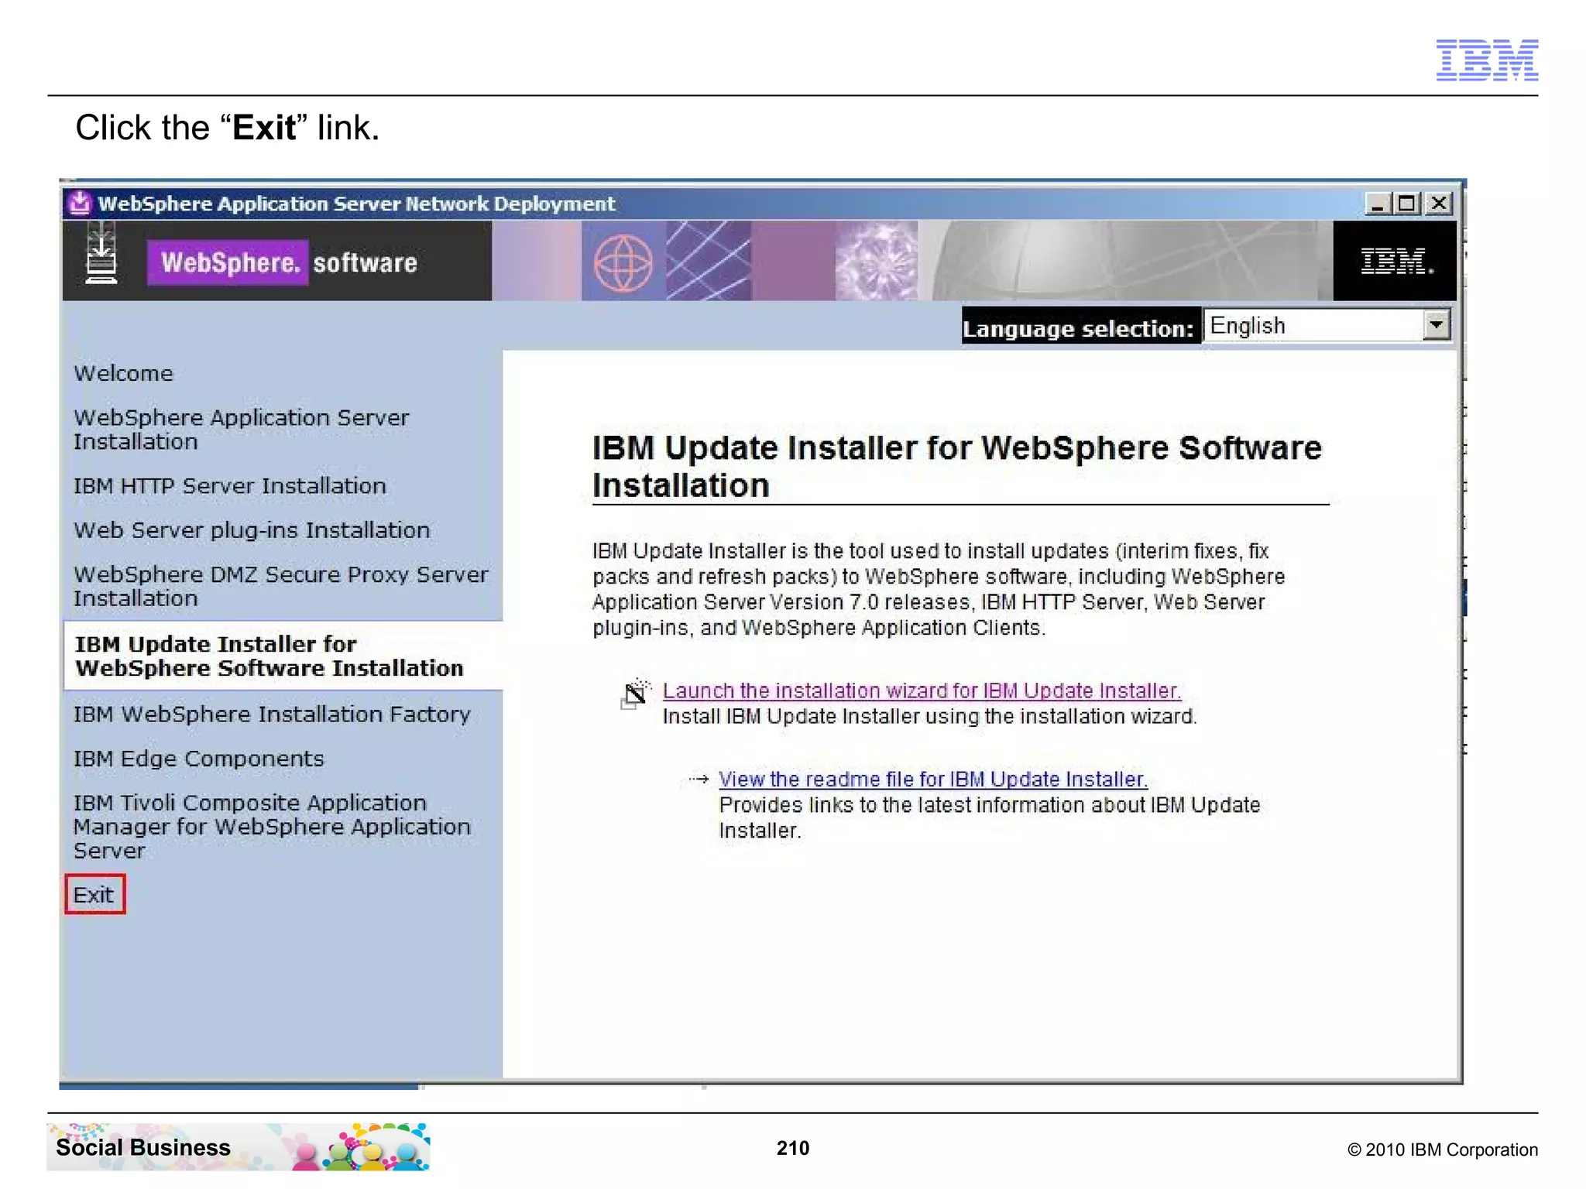The image size is (1586, 1189).
Task: Click the Social Business footer graphic
Action: pyautogui.click(x=239, y=1146)
